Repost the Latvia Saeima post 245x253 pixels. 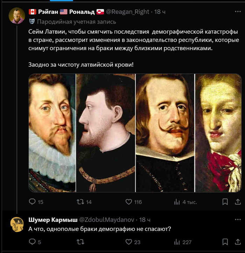tap(80, 202)
